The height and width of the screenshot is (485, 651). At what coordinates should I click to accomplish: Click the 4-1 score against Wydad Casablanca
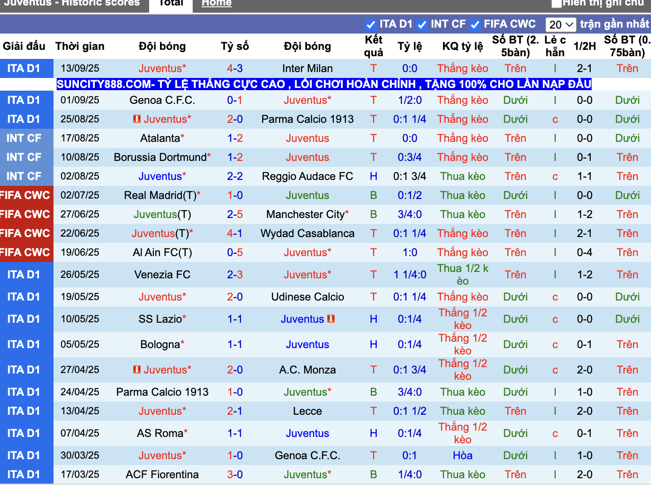pos(235,233)
